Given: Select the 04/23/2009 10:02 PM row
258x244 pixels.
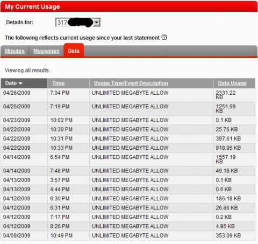Looking at the screenshot, I should pyautogui.click(x=128, y=120).
